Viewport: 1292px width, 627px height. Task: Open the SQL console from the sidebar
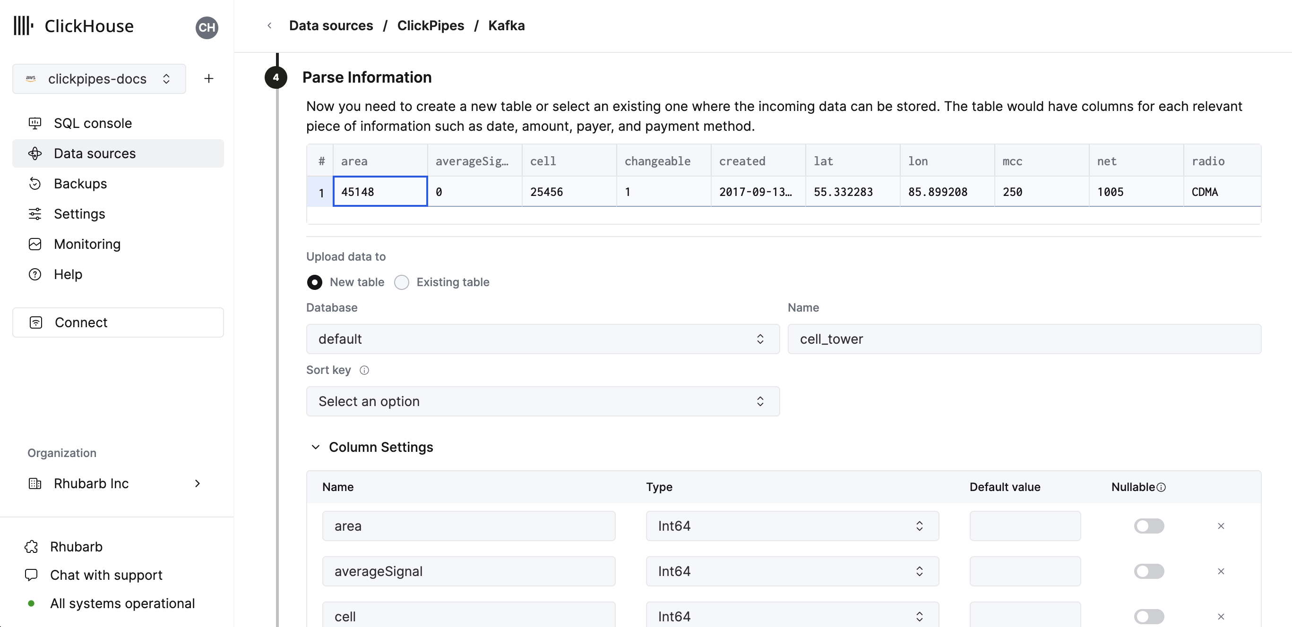[x=92, y=123]
